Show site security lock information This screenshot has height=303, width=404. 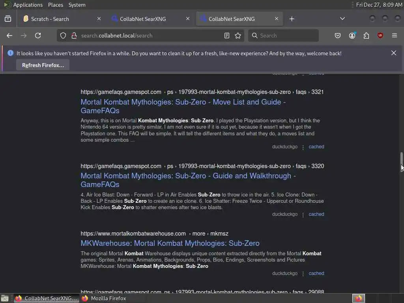(x=74, y=36)
